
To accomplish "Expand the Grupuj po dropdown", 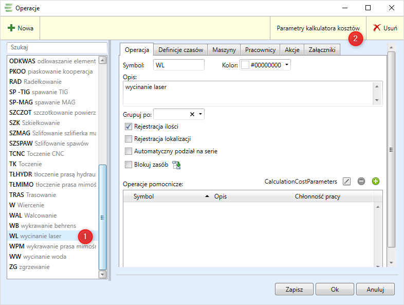I will (x=200, y=114).
